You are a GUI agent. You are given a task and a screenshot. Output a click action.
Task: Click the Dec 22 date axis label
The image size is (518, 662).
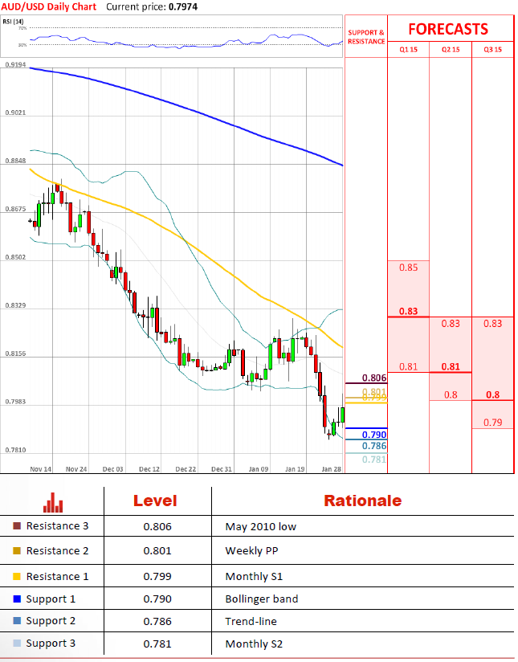[x=186, y=469]
